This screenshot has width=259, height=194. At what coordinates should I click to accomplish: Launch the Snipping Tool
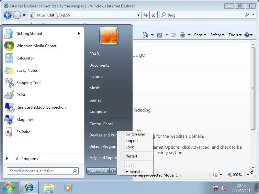(x=43, y=83)
